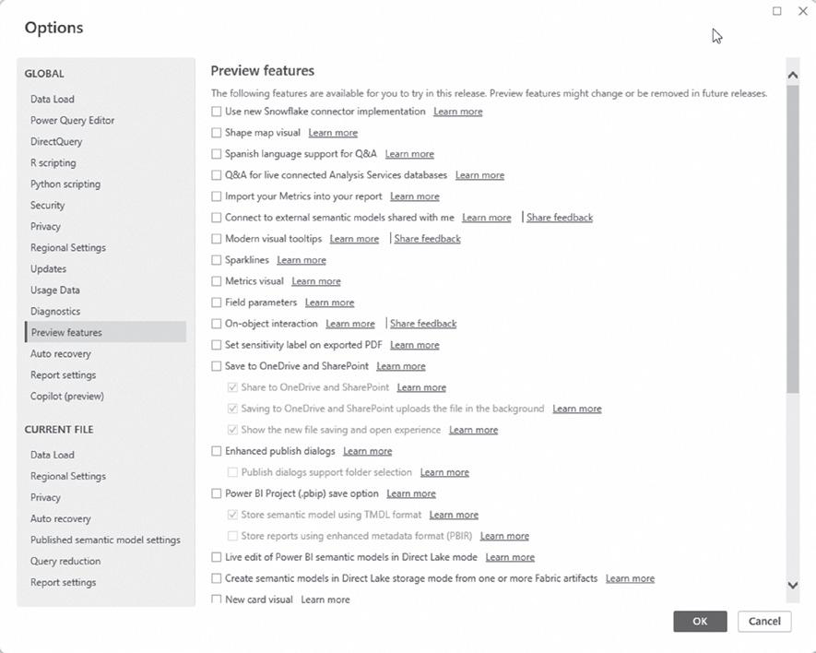Tick the Enhanced publish dialogs checkbox
816x653 pixels.
[x=217, y=451]
